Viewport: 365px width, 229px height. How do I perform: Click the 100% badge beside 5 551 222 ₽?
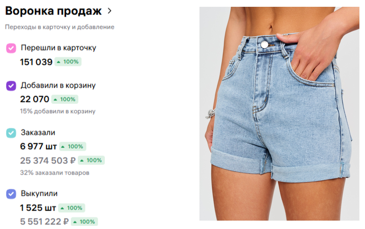84,221
